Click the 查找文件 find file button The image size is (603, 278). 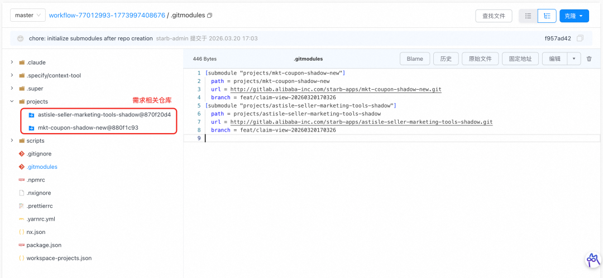[494, 16]
